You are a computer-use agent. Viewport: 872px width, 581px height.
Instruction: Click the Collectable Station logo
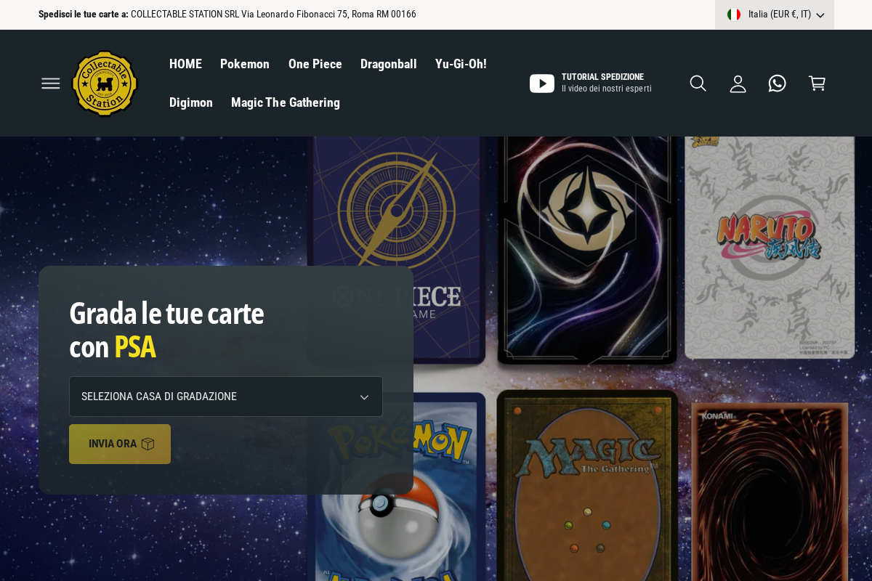click(x=105, y=83)
